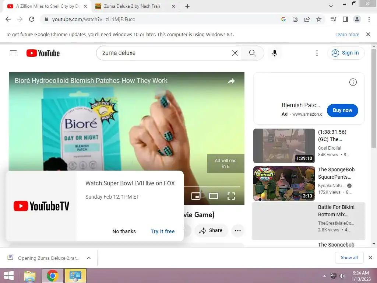The image size is (377, 283).
Task: Go to YouTube home via logo
Action: pos(43,53)
